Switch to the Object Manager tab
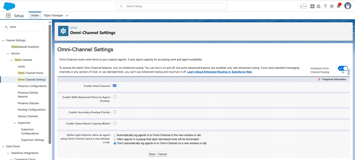 [53, 16]
